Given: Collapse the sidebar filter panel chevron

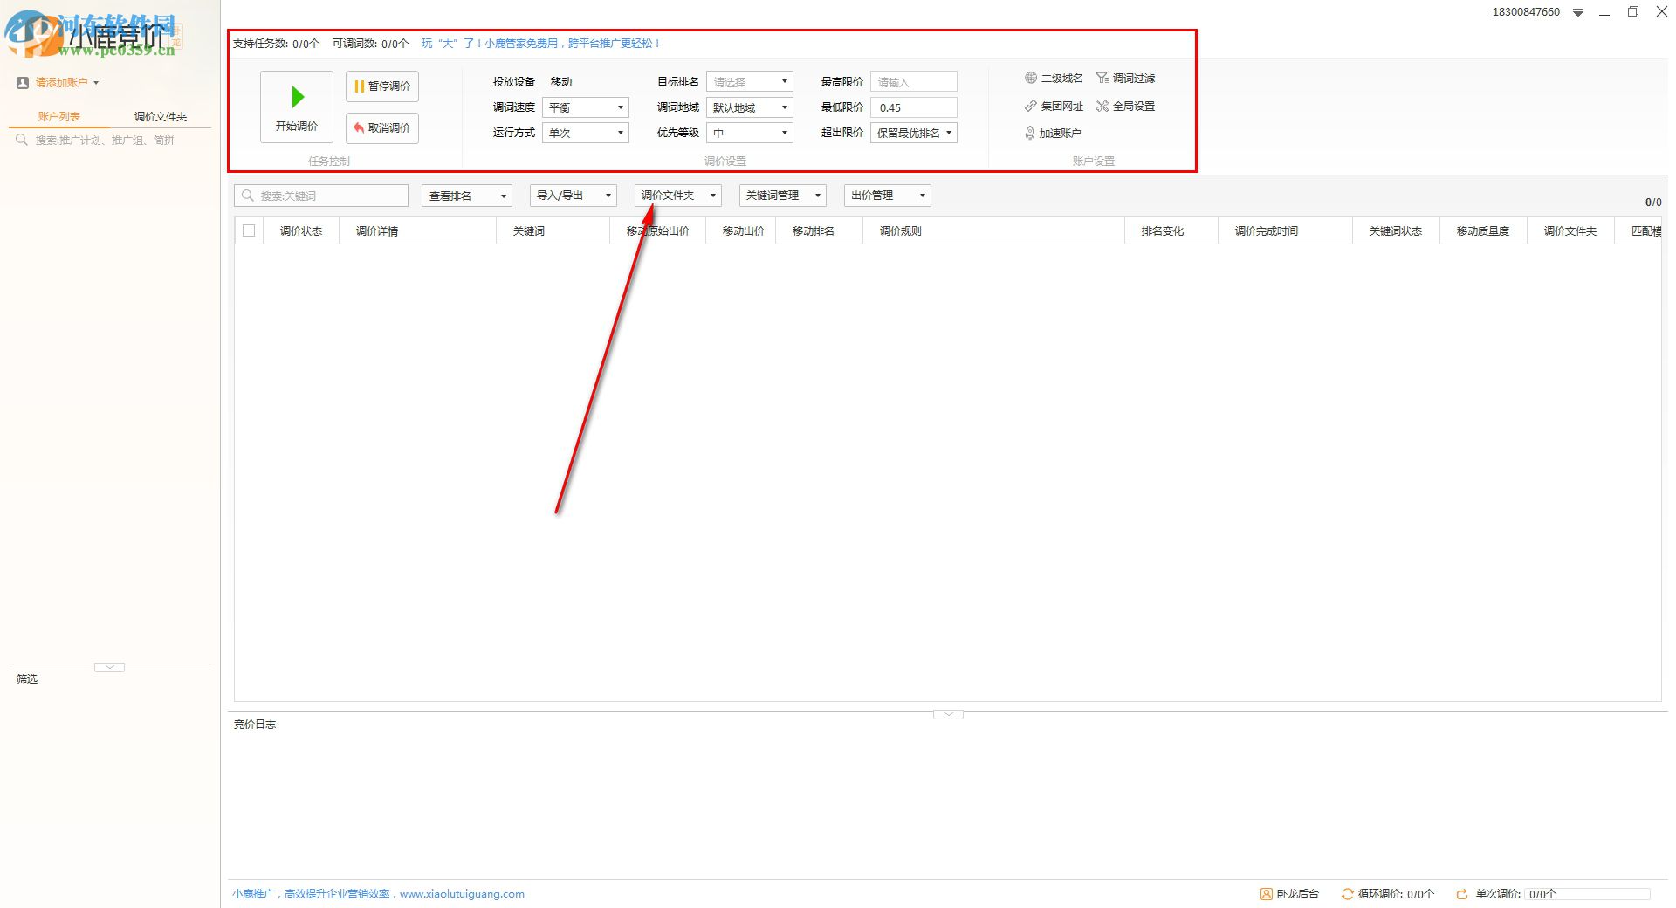Looking at the screenshot, I should click(x=109, y=667).
